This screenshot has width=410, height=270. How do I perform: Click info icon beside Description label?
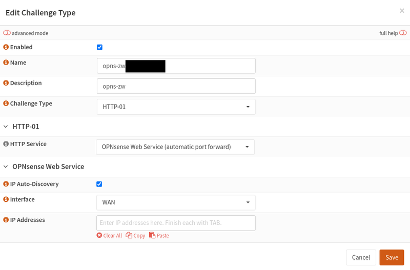coord(6,83)
